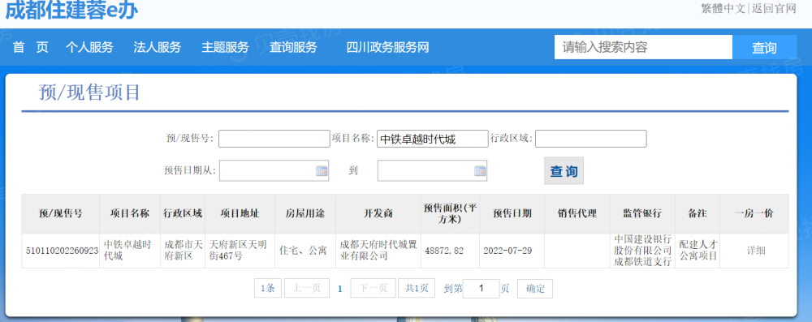The image size is (812, 322).
Task: Click the 项目名称 column header
Action: click(x=130, y=214)
